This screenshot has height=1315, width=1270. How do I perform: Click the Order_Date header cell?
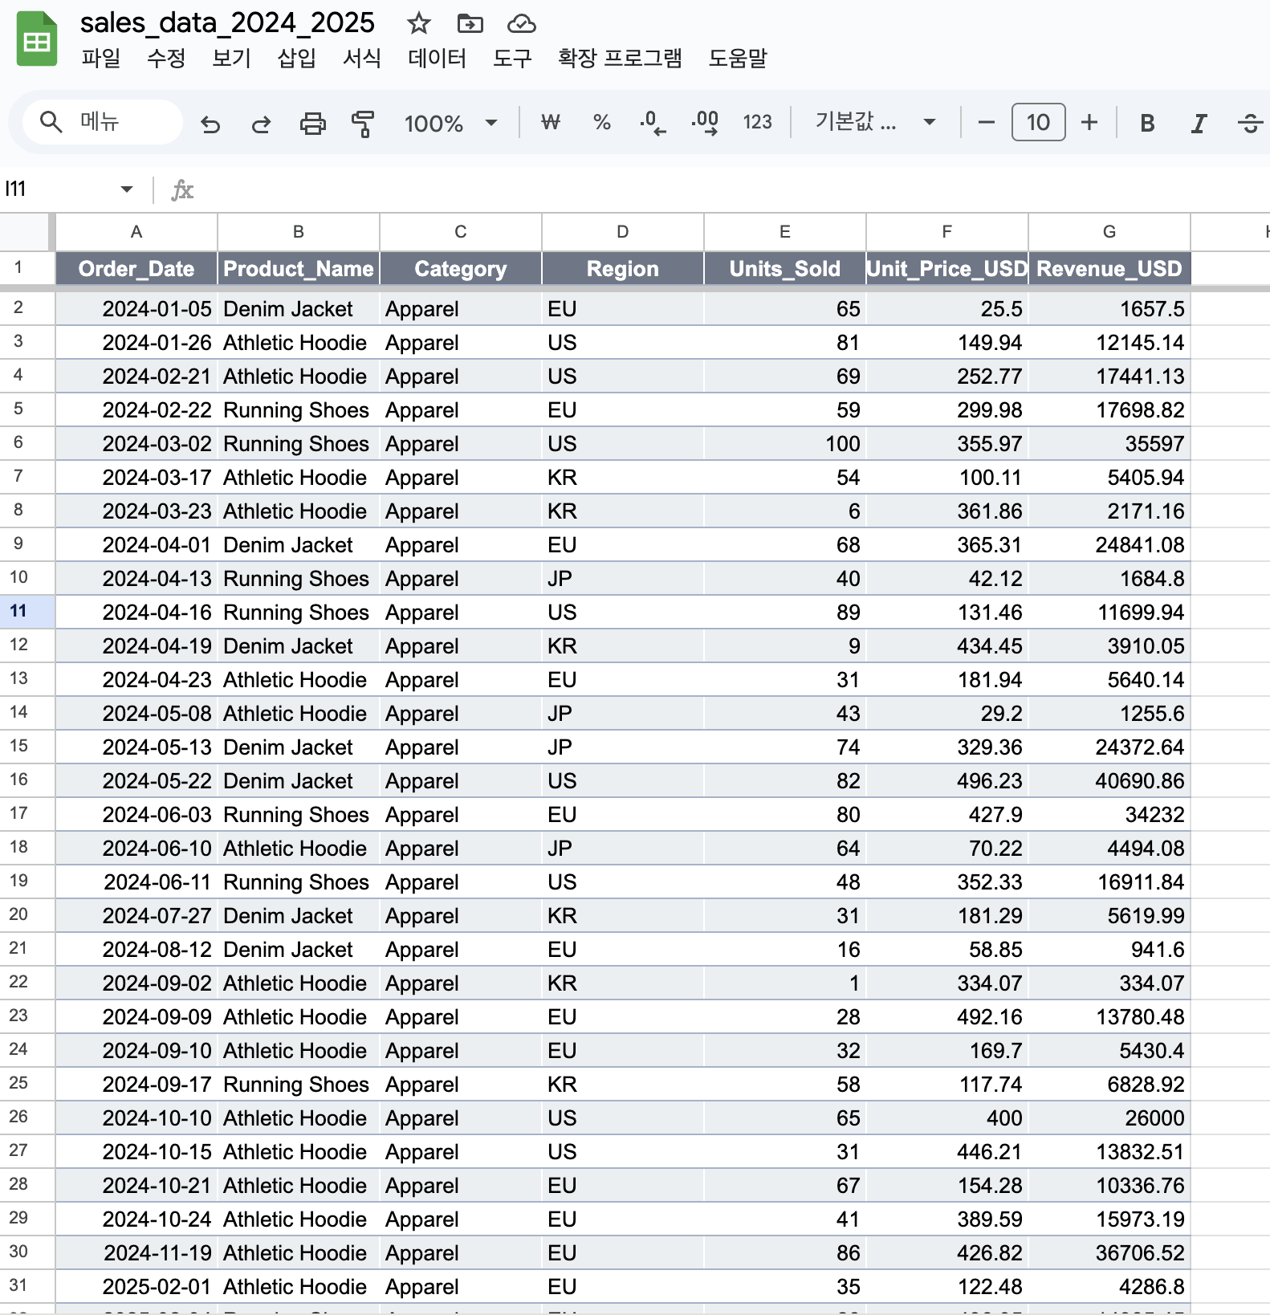pos(136,268)
